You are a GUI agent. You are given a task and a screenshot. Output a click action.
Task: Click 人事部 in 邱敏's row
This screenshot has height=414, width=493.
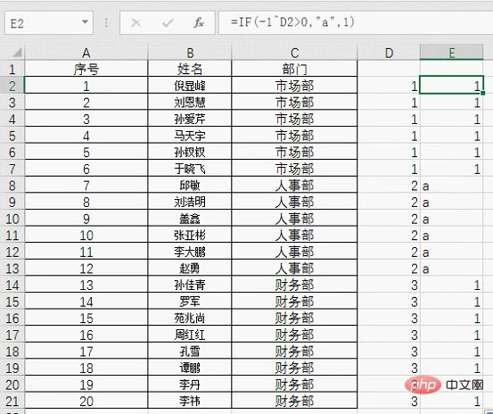point(294,186)
